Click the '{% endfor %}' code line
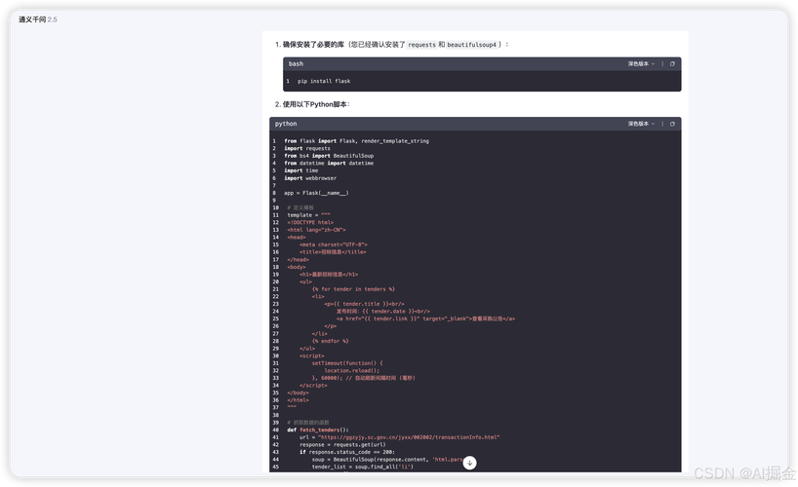798x487 pixels. tap(331, 341)
